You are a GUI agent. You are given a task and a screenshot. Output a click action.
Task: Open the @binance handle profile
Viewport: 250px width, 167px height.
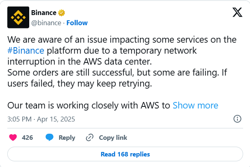[x=46, y=23]
